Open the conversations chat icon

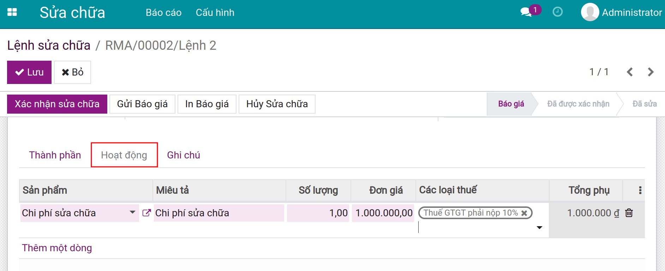(526, 12)
